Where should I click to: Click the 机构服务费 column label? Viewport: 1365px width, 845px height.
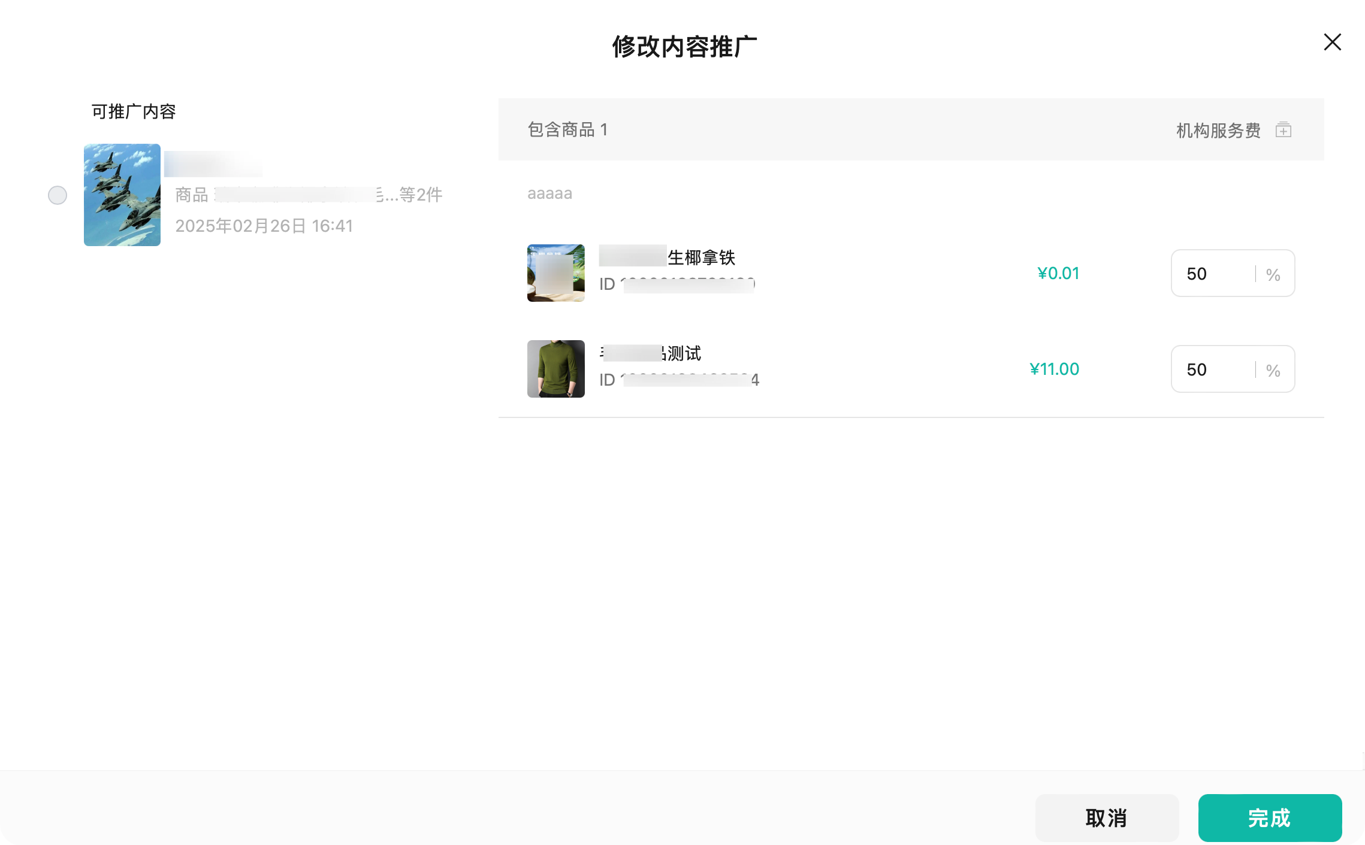tap(1218, 130)
